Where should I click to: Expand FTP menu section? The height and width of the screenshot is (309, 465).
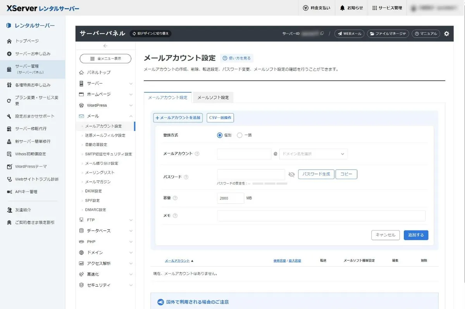click(x=105, y=220)
